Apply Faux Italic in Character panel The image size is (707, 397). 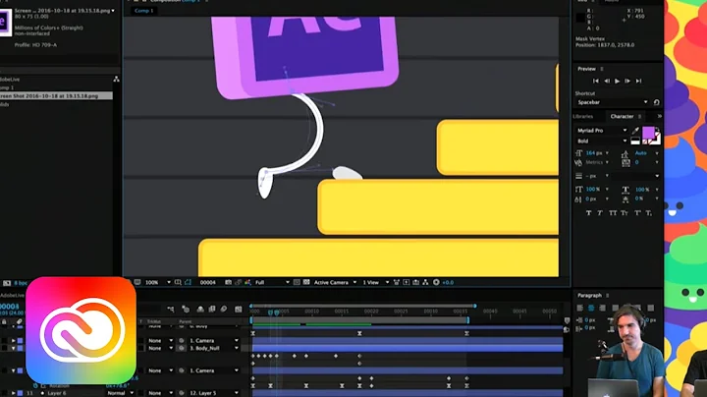(x=600, y=213)
